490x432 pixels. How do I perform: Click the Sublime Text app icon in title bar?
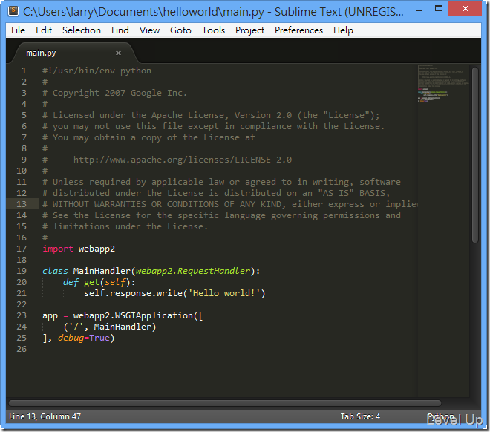pyautogui.click(x=13, y=11)
